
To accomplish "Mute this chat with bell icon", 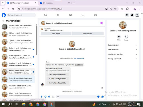I will pos(119,37).
